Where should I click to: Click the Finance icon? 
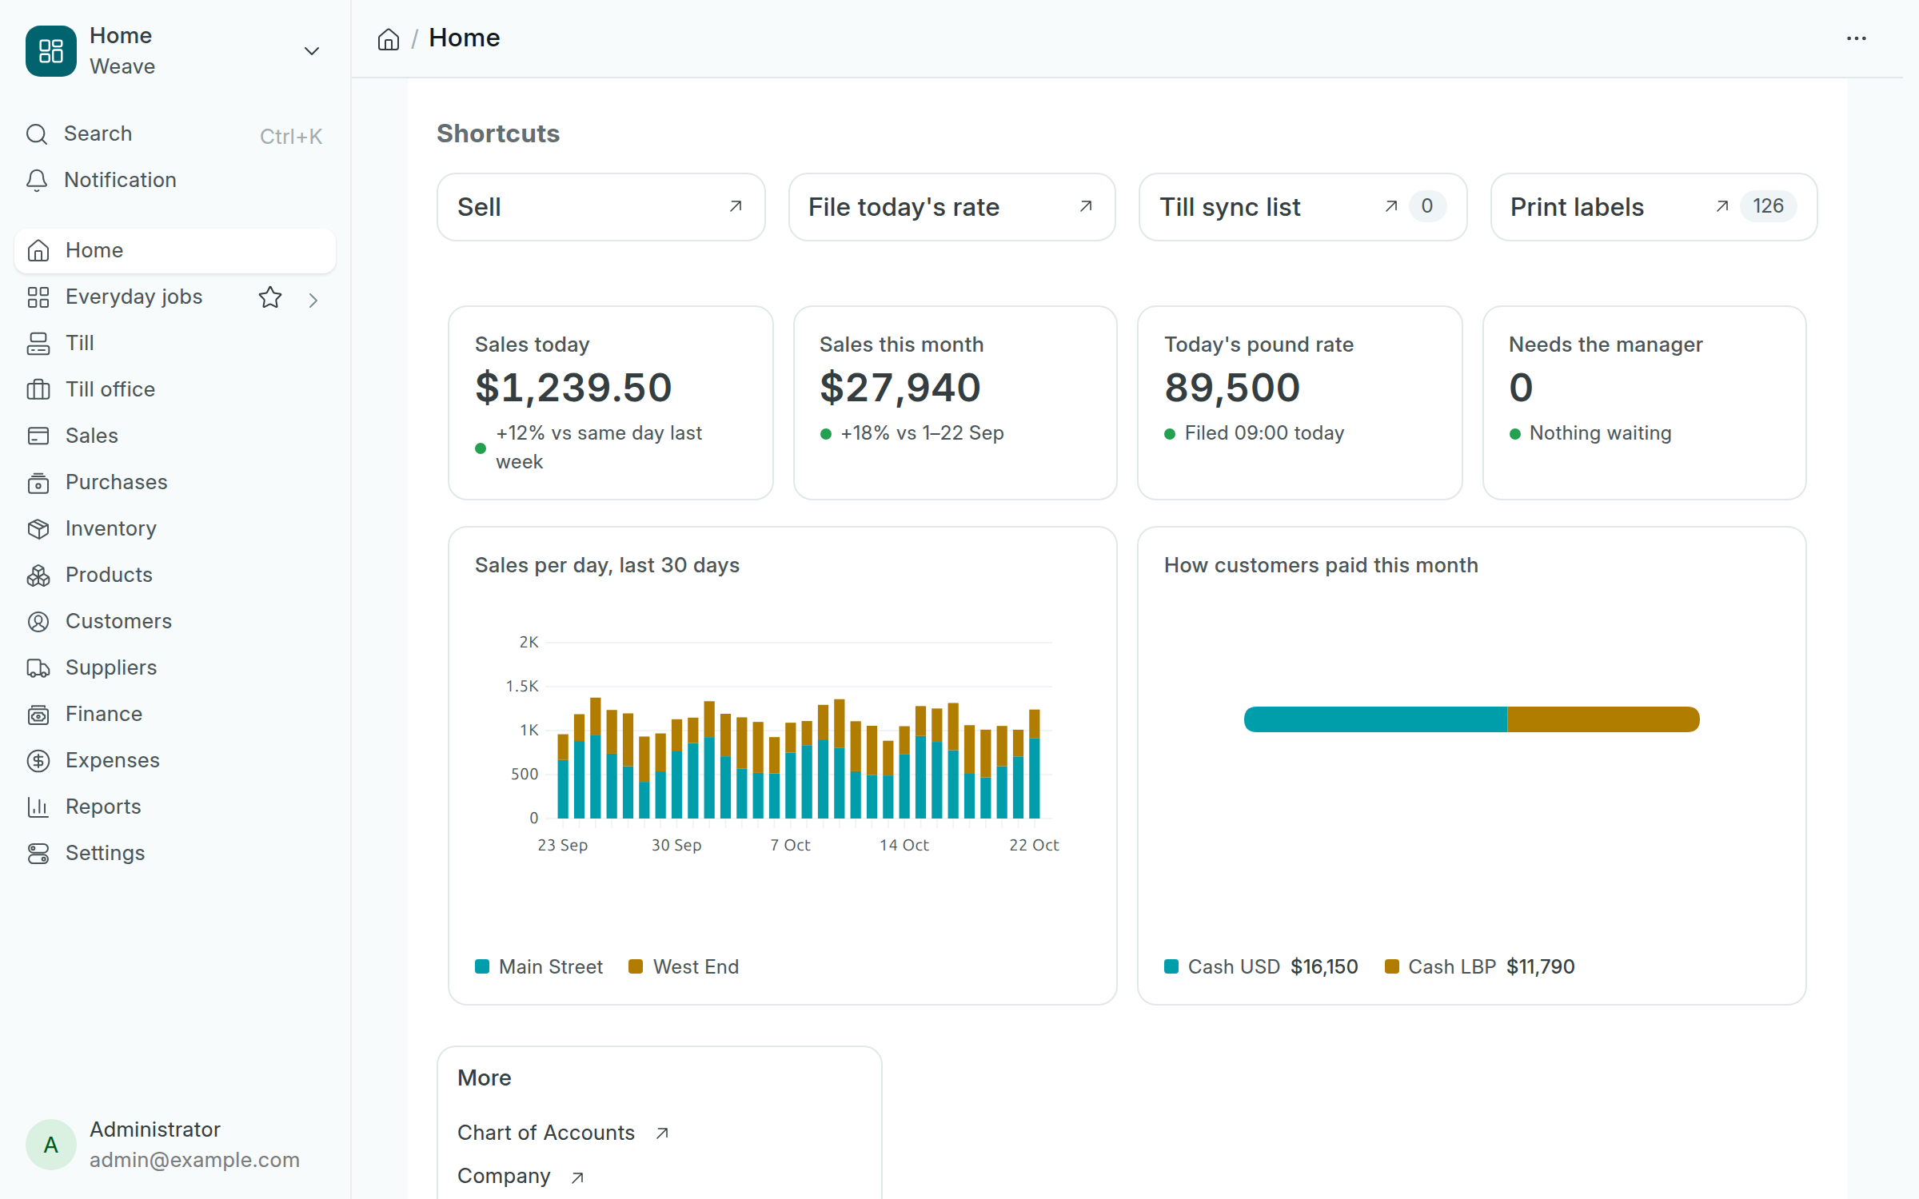(x=38, y=715)
